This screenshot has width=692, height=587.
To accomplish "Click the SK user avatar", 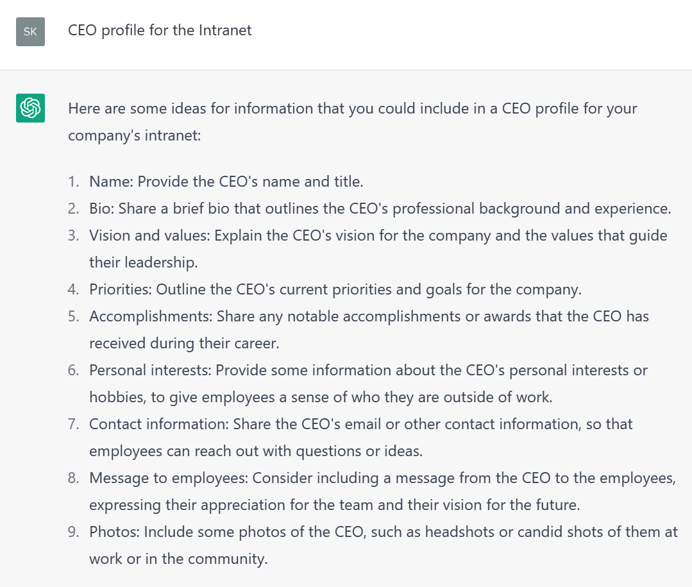I will pos(30,31).
